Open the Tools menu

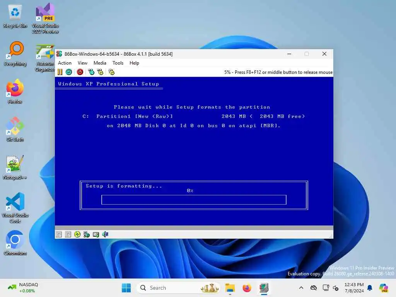pos(118,63)
